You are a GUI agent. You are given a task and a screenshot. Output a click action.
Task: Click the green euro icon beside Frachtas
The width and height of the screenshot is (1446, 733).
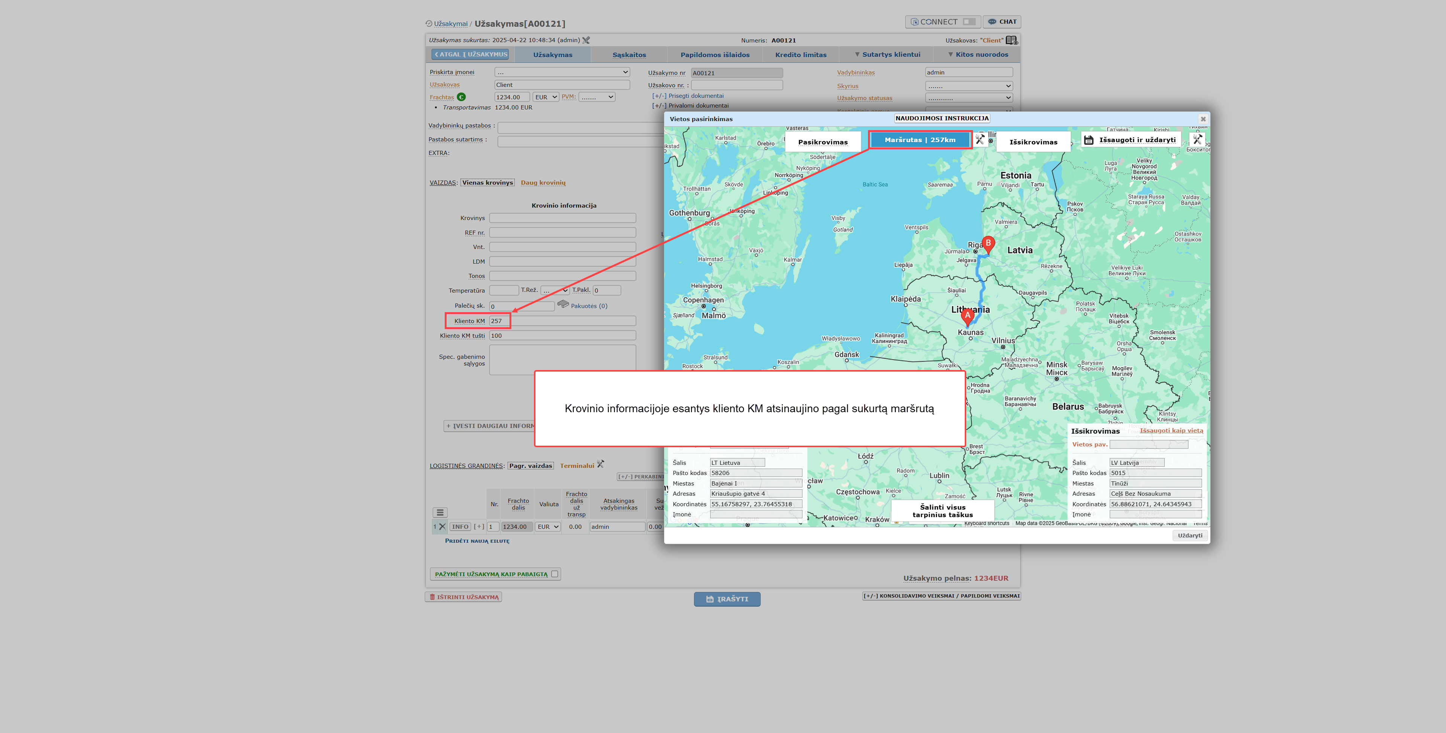(x=461, y=97)
